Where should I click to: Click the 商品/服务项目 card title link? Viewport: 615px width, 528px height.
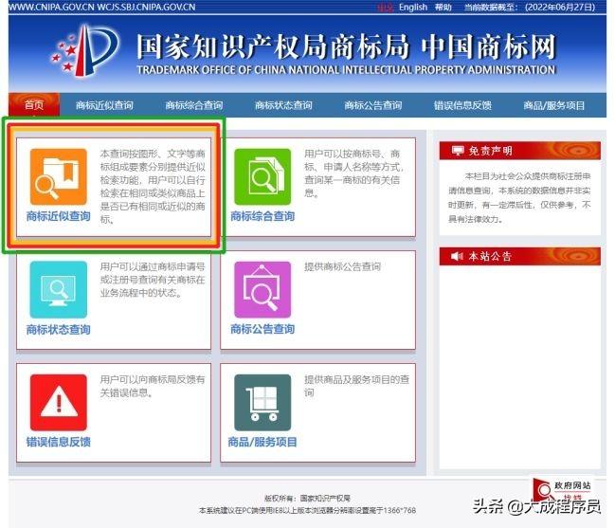(x=262, y=442)
